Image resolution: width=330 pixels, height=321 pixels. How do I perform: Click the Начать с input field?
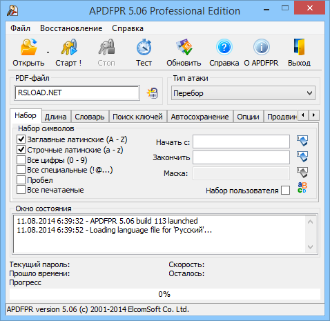point(241,142)
